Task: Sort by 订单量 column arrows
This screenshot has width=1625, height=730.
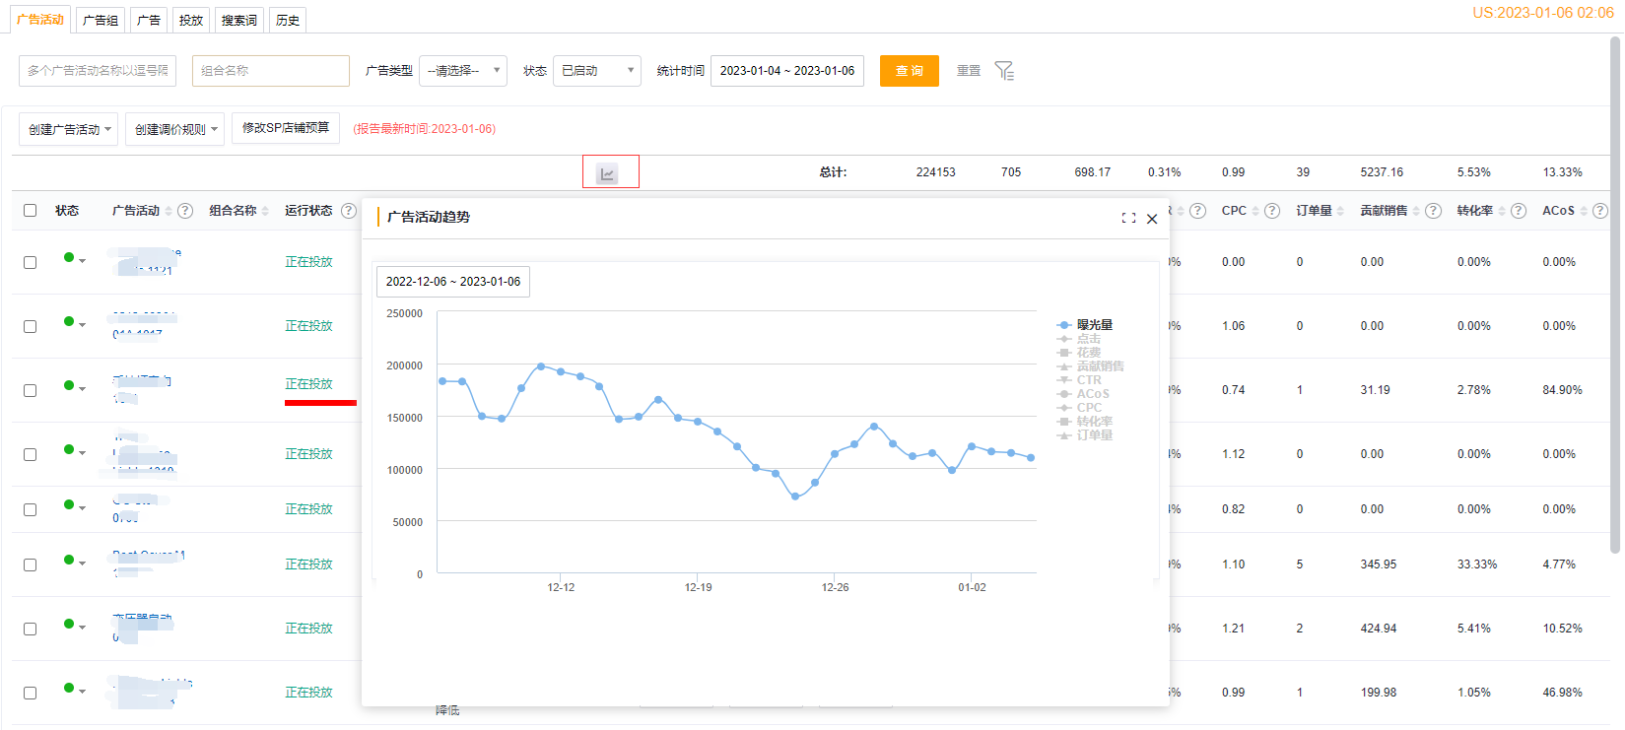Action: click(1340, 211)
